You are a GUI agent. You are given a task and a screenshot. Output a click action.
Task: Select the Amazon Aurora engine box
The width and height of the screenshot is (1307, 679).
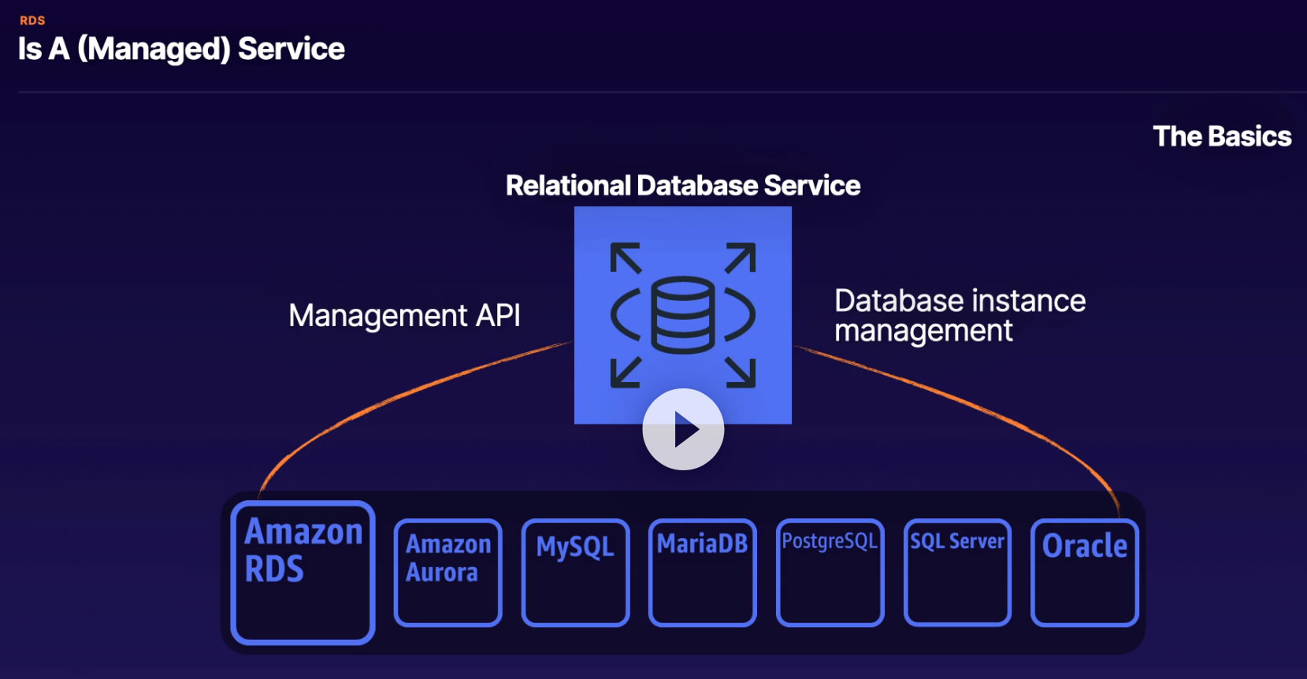448,573
